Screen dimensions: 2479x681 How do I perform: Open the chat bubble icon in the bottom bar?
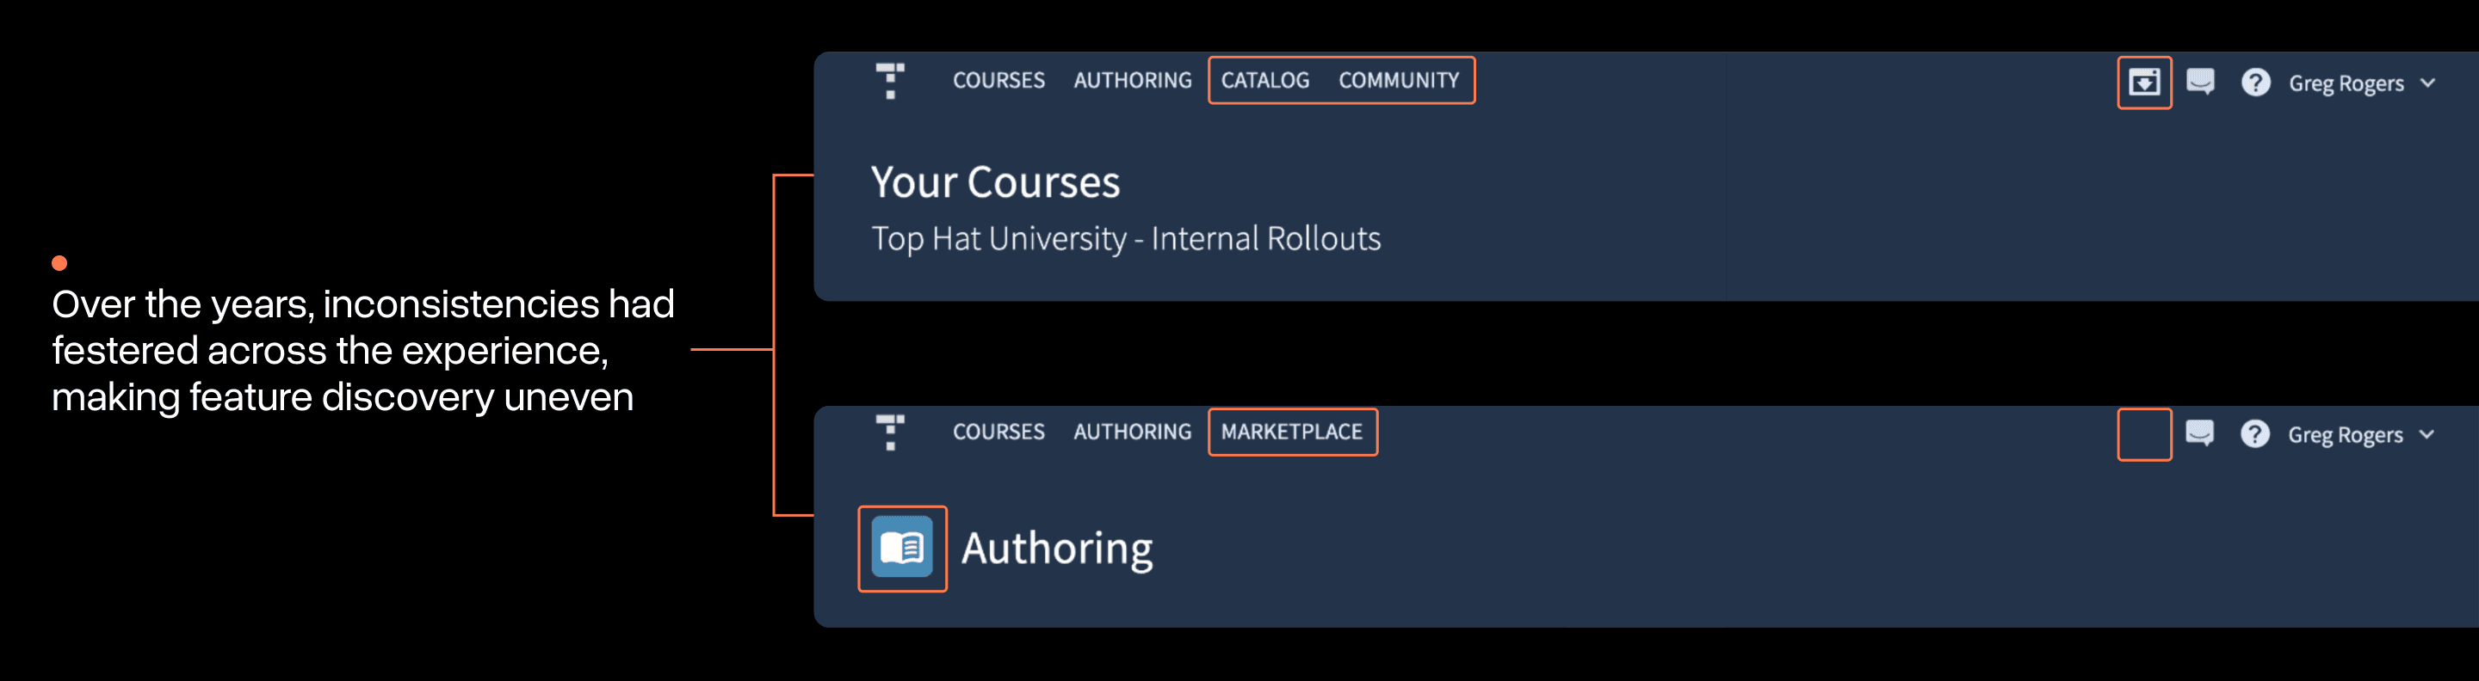pos(2201,434)
